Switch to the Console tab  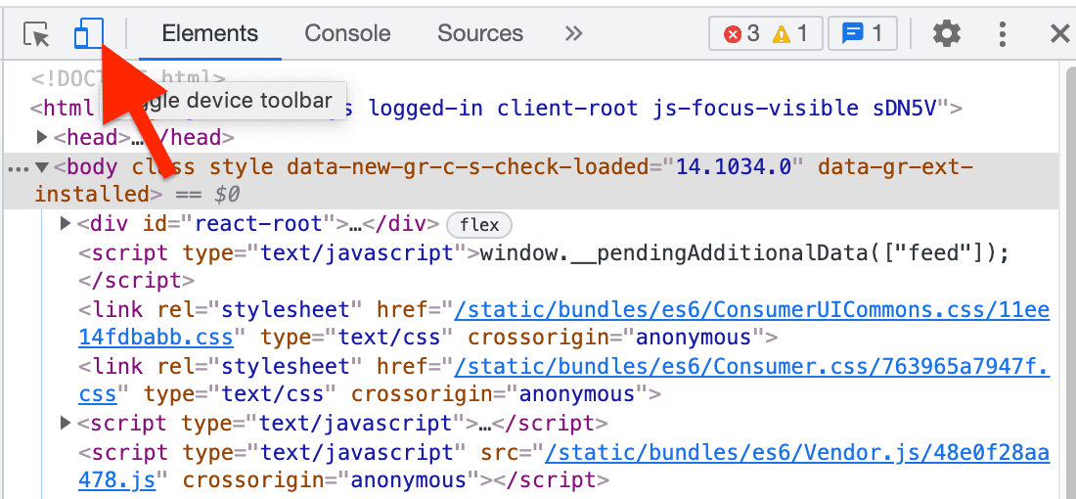click(347, 33)
